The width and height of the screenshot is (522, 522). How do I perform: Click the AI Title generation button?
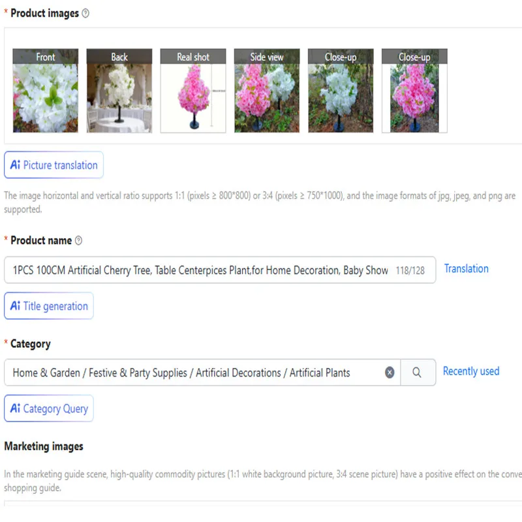[x=49, y=305]
